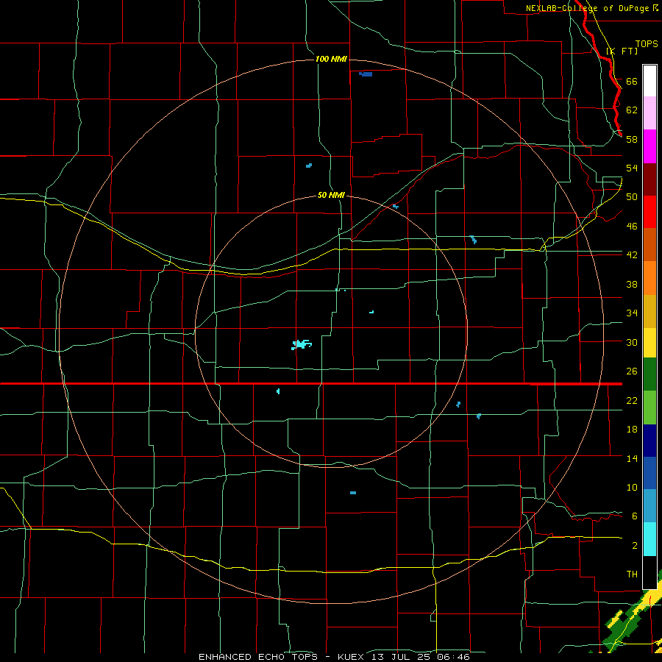Screen dimensions: 662x662
Task: Pick the bright orange legend swatch
Action: tap(649, 278)
